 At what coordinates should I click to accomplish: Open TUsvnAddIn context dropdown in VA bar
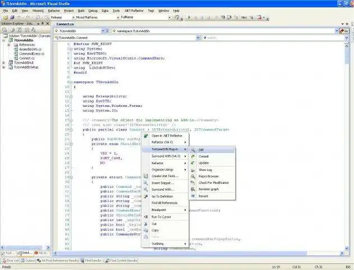pos(103,31)
